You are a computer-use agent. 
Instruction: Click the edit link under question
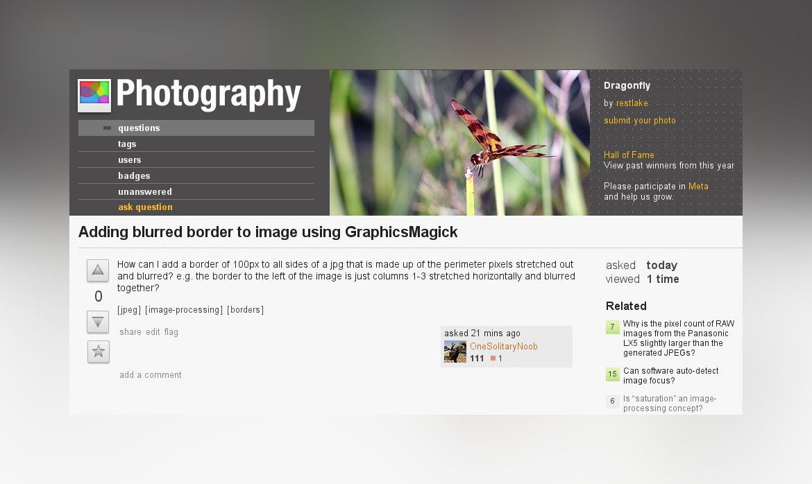(153, 332)
